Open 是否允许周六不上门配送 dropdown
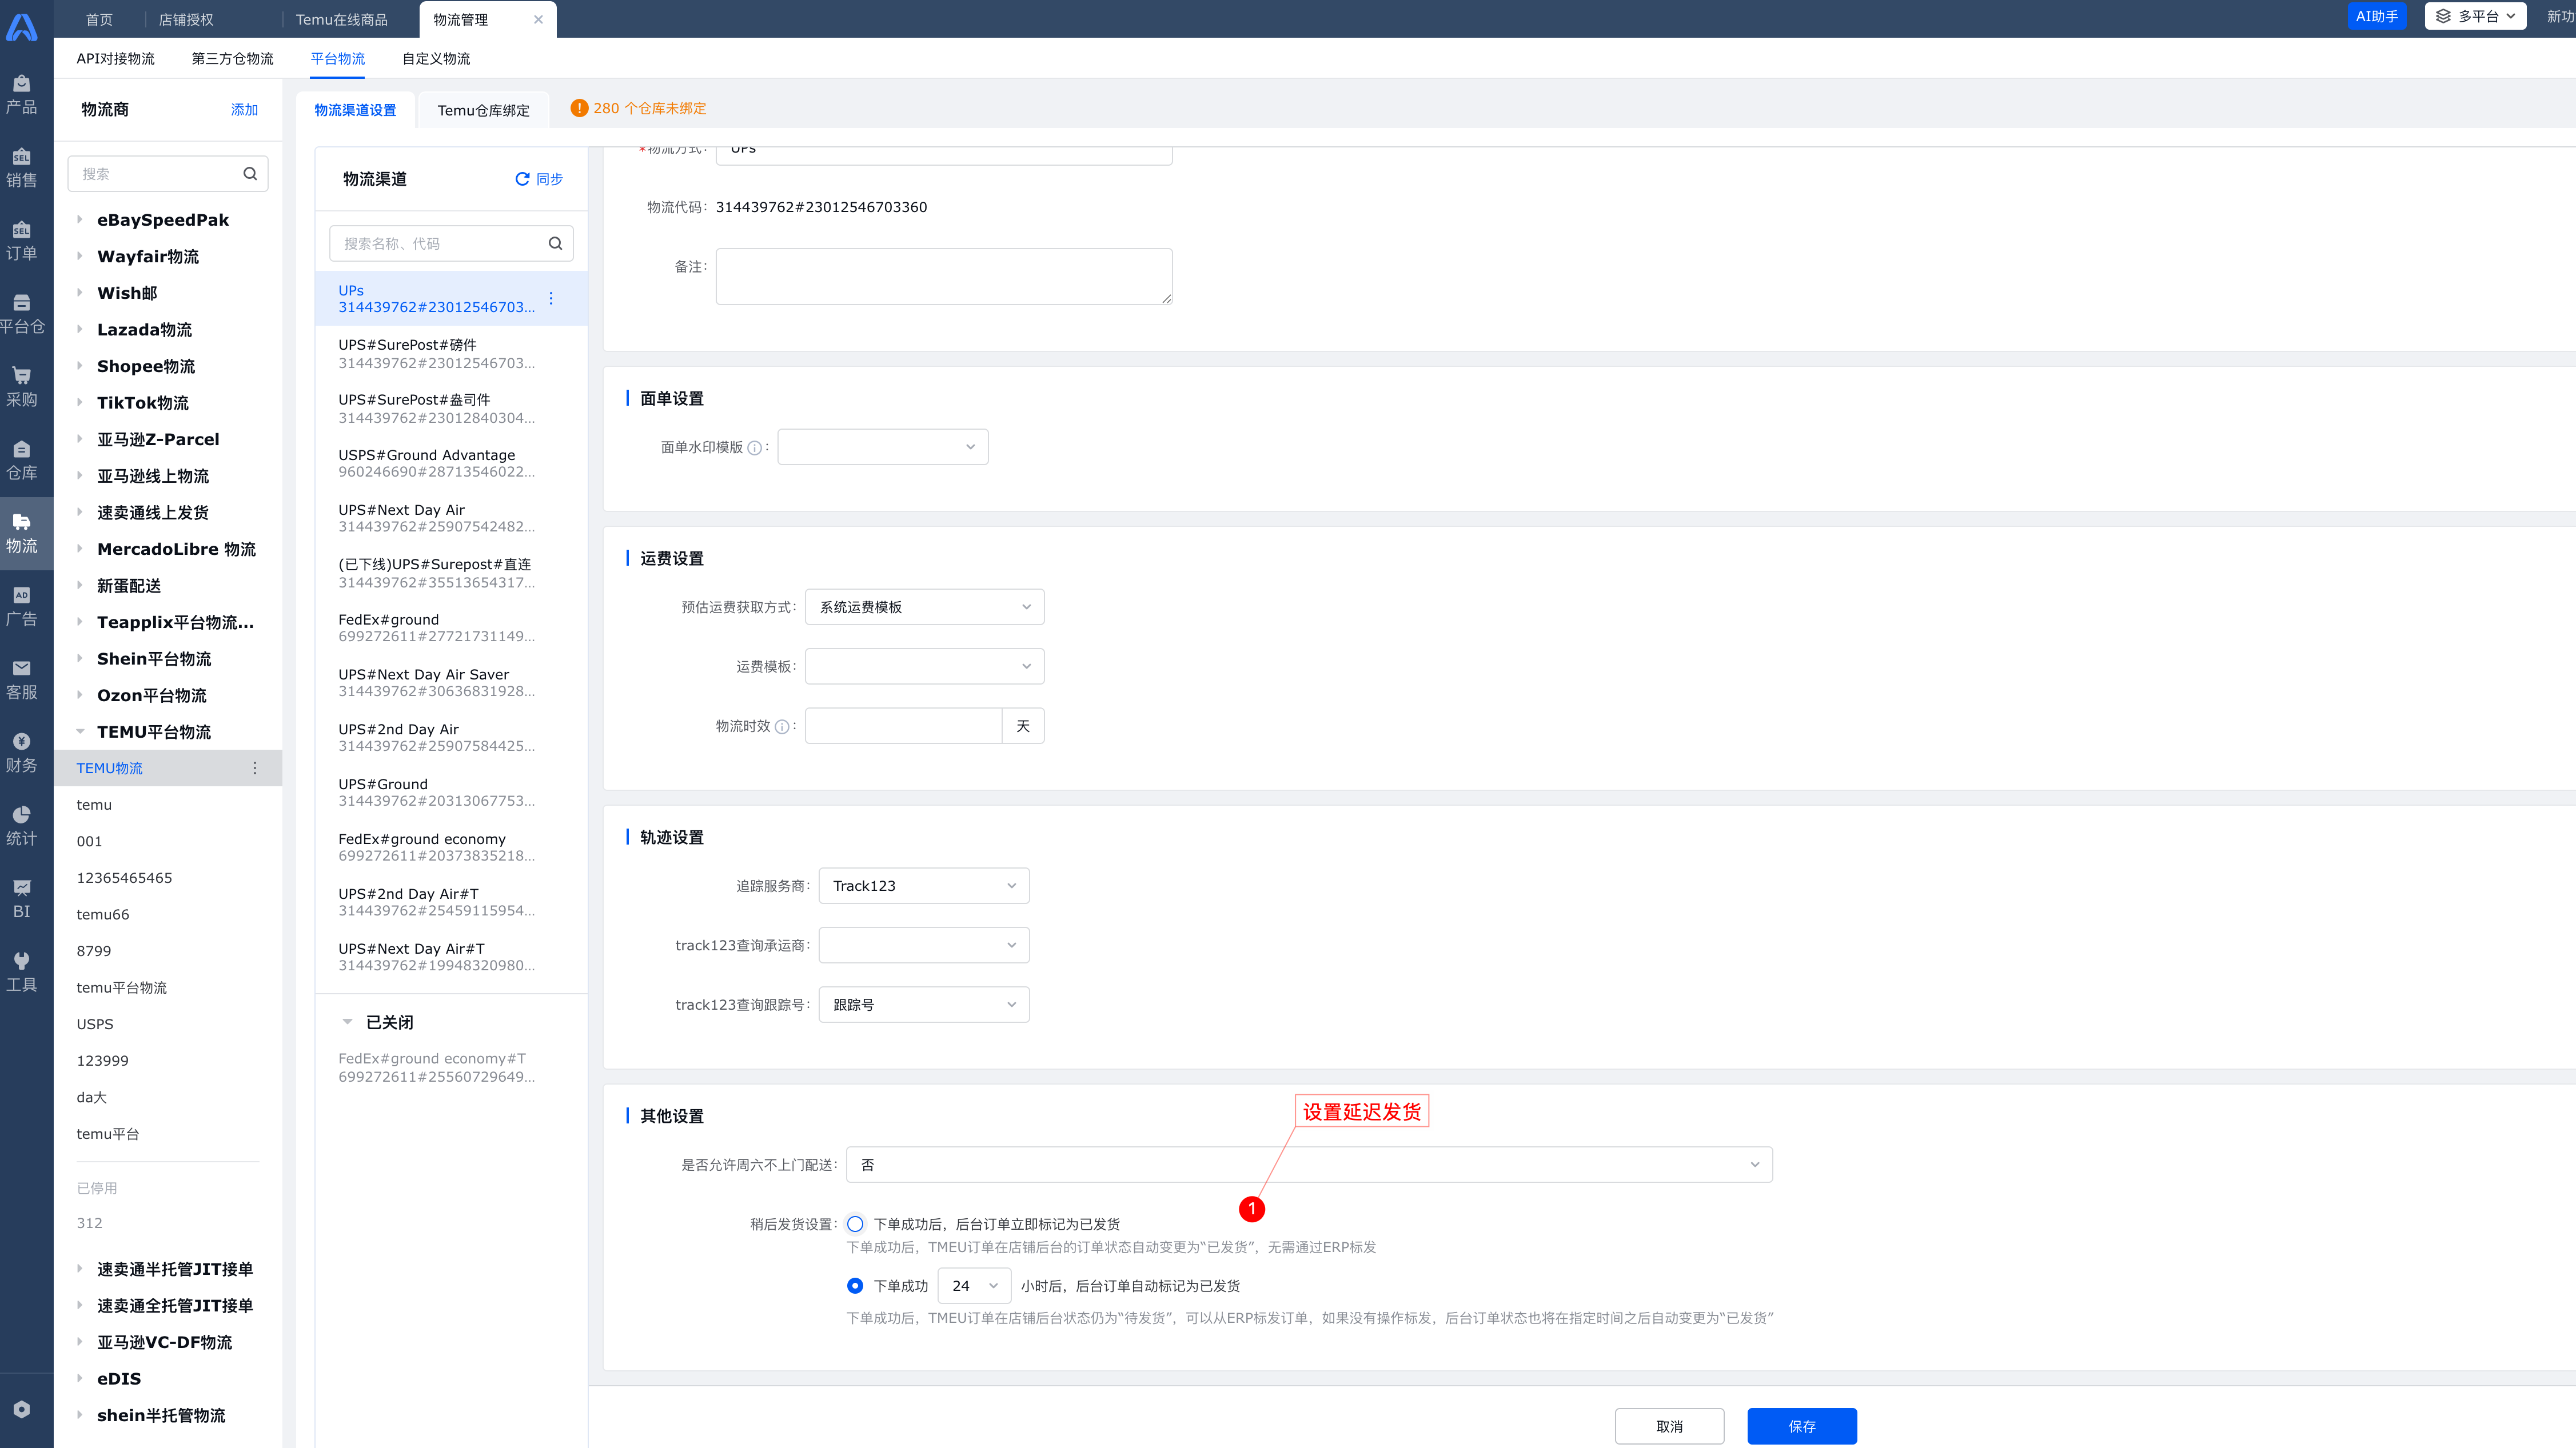 point(1309,1164)
